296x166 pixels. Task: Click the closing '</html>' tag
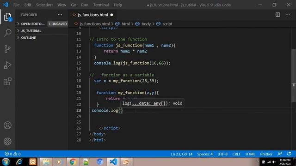[98, 140]
